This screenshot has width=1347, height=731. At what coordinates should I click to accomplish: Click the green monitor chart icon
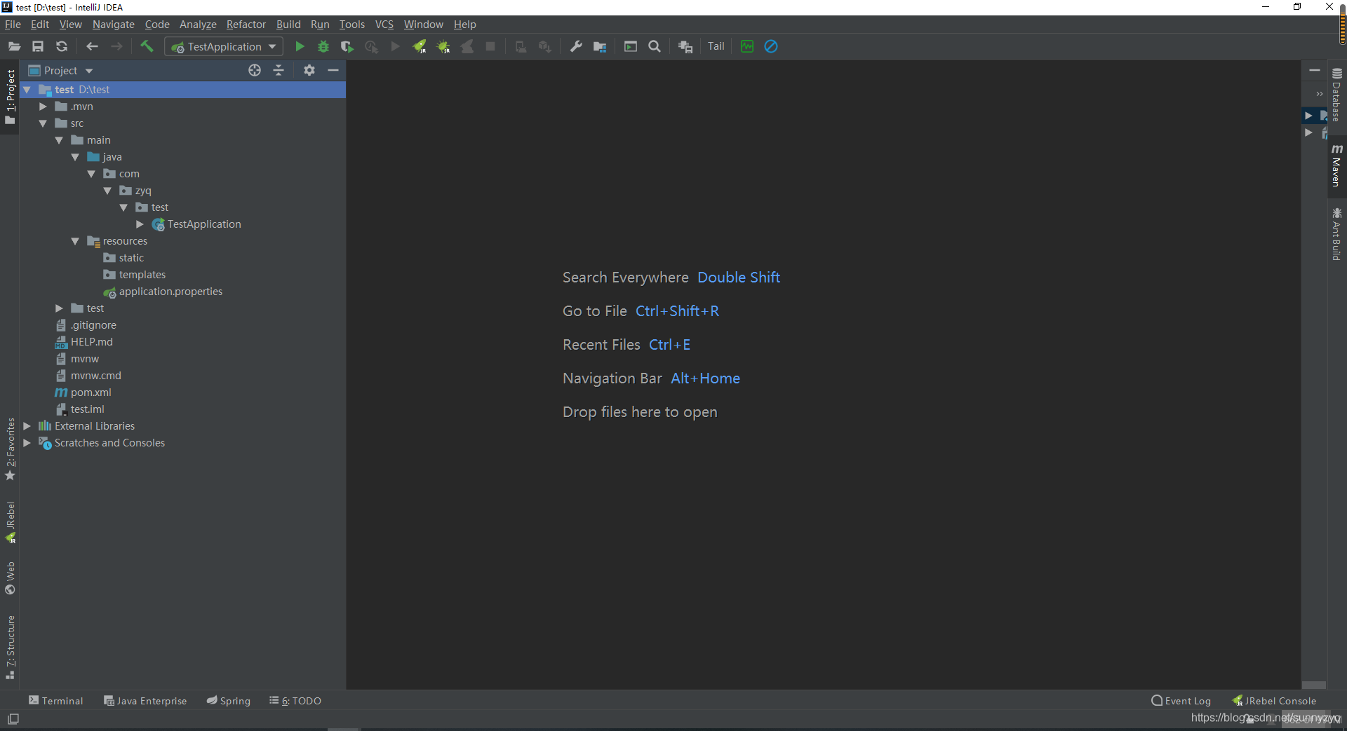coord(747,46)
